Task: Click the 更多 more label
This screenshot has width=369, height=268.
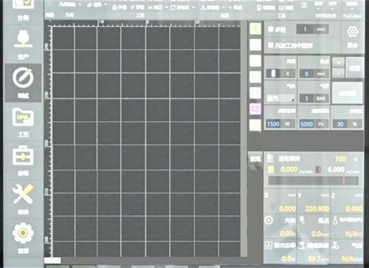Action: click(352, 45)
